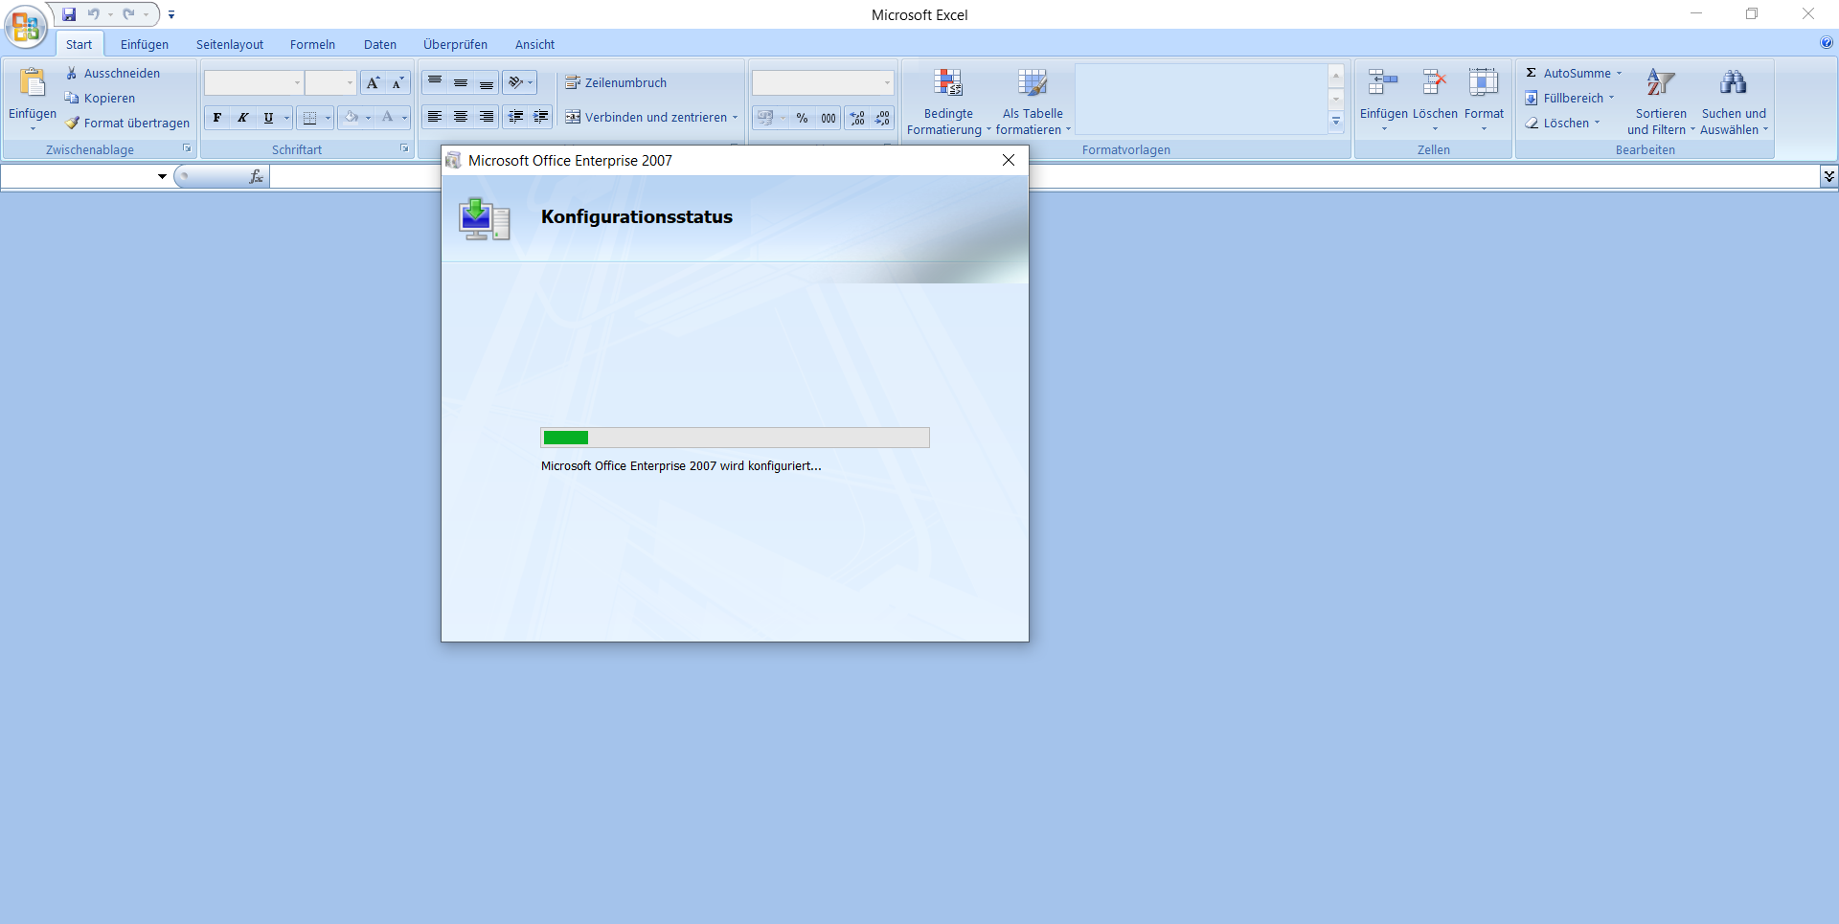Open the Ansicht ribbon tab
The image size is (1839, 924).
[534, 44]
